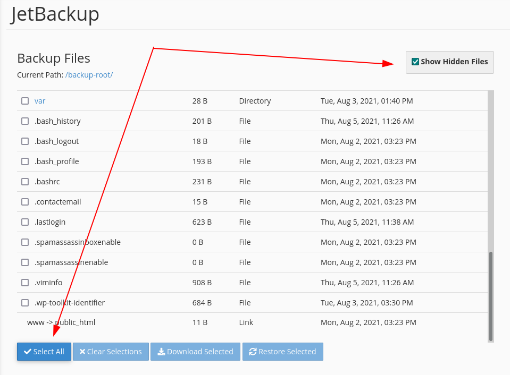This screenshot has height=375, width=510.
Task: Click the Download Selected button
Action: click(196, 352)
